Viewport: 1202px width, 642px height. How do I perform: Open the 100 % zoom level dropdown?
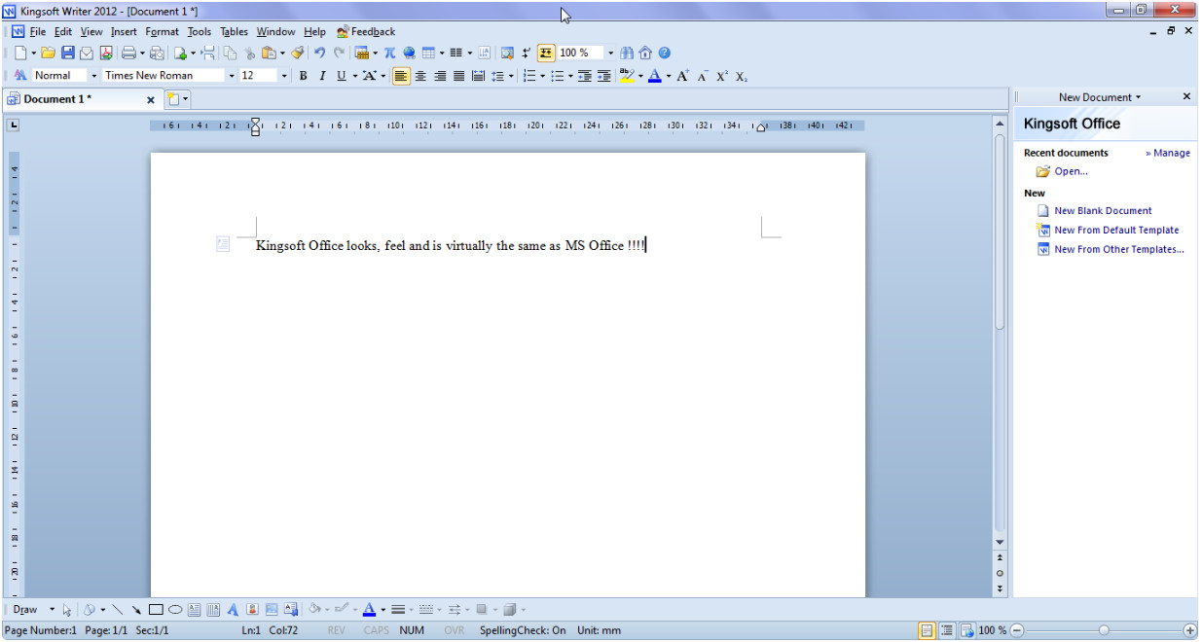[x=611, y=53]
